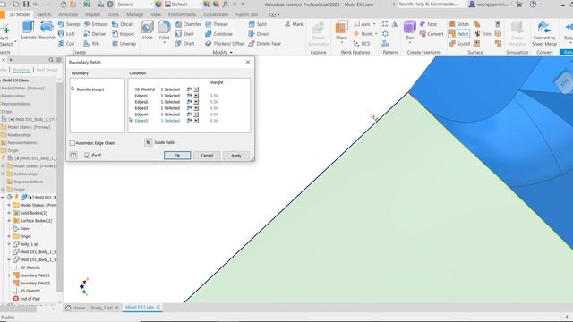573x322 pixels.
Task: Activate the Rib tool
Action: [91, 43]
